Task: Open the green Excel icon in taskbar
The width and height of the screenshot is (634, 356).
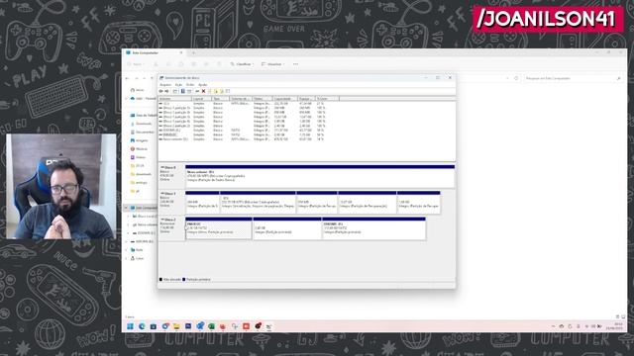Action: [211, 326]
